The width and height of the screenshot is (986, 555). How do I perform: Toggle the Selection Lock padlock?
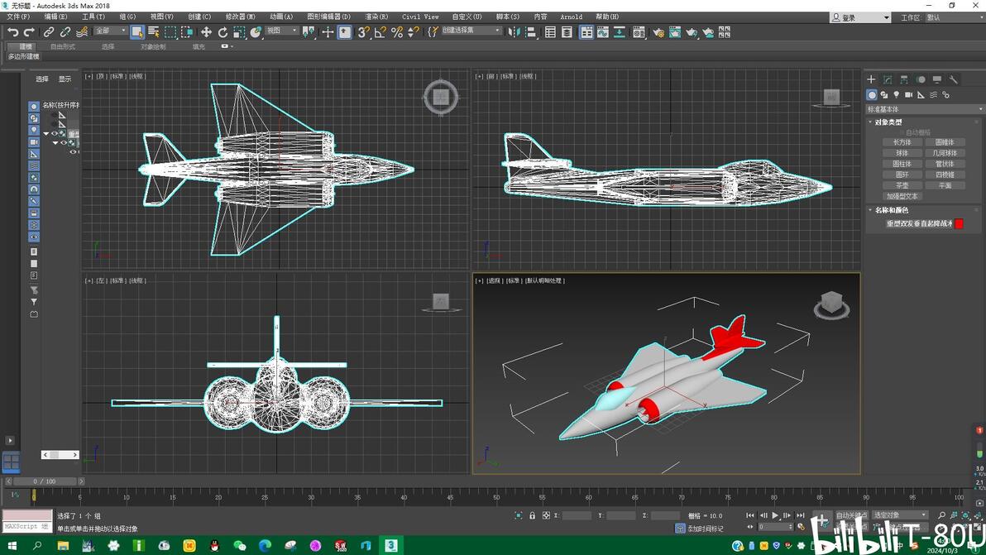pyautogui.click(x=532, y=515)
